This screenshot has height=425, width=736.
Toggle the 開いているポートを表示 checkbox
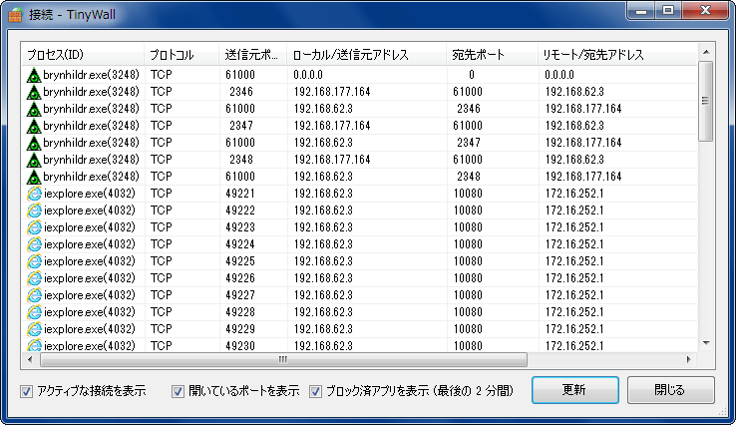point(178,391)
